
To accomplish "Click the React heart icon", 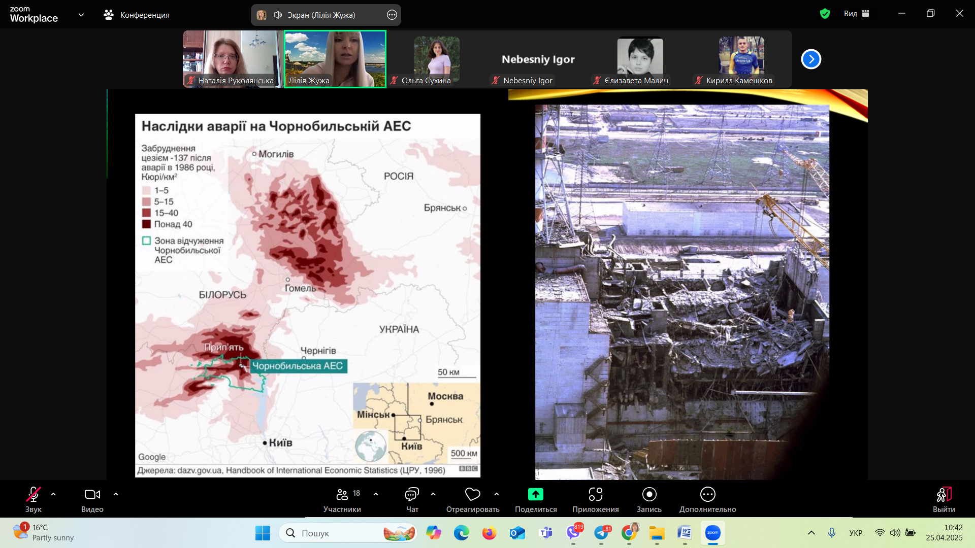I will tap(472, 494).
